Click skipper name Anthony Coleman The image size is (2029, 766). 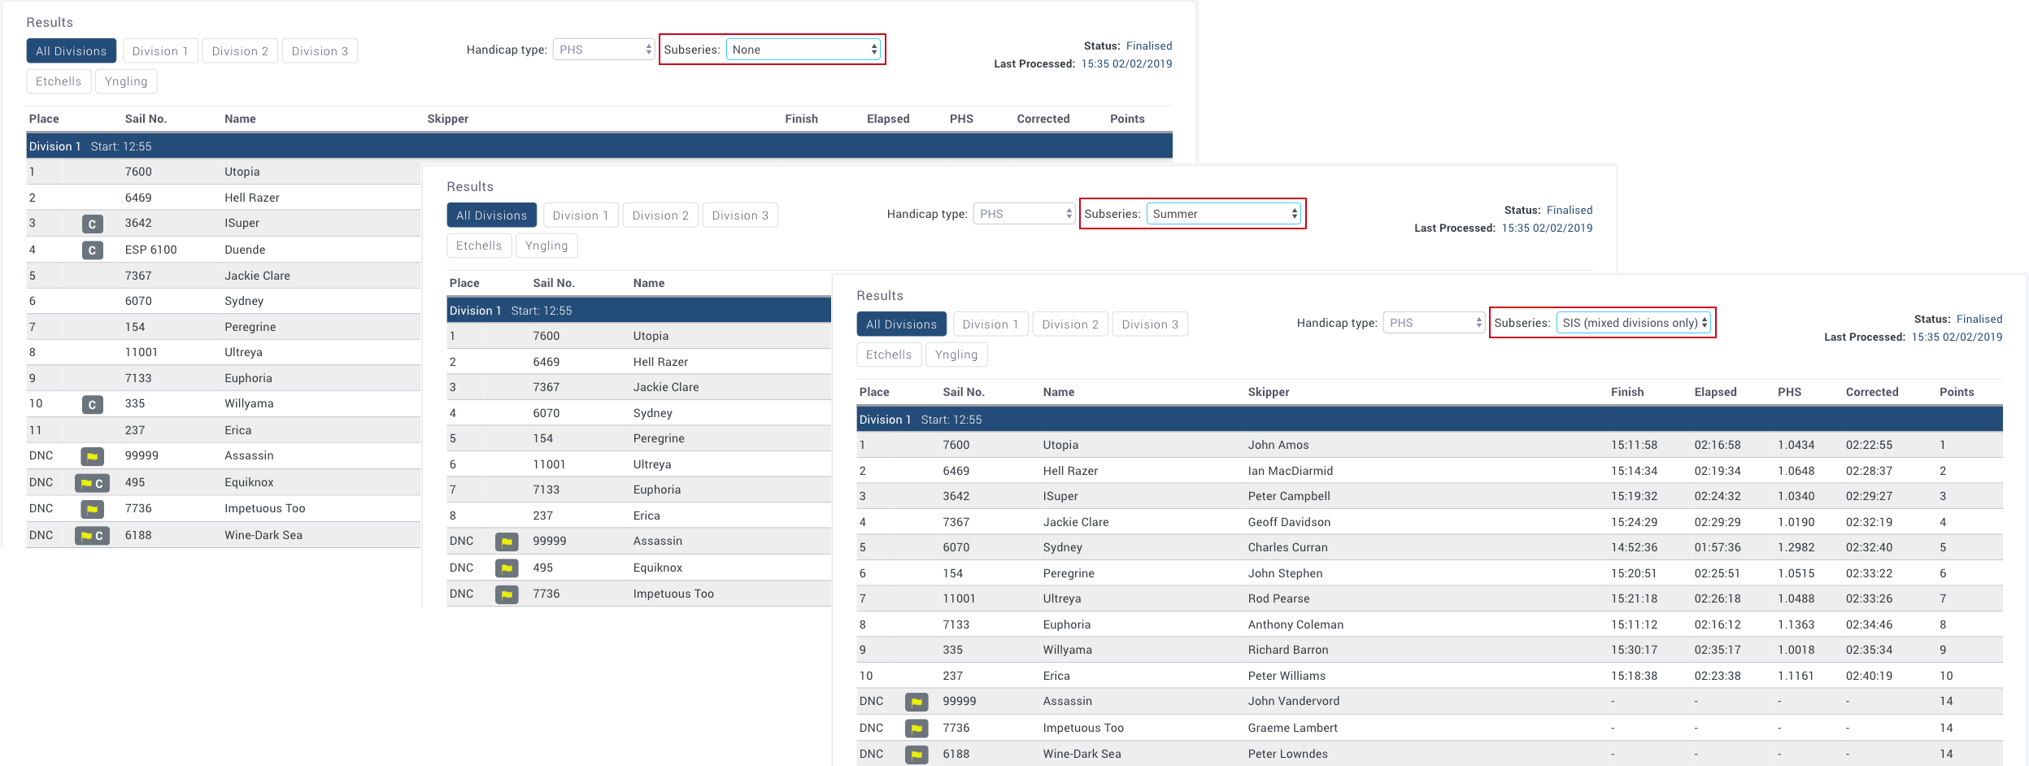1295,625
